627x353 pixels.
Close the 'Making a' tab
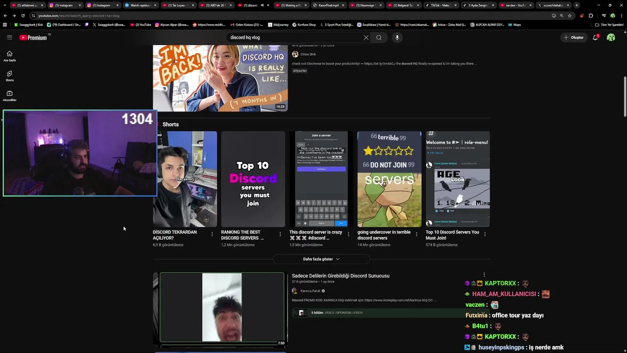[306, 5]
